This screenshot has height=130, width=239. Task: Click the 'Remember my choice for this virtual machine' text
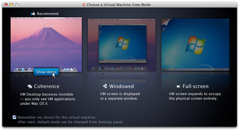pyautogui.click(x=57, y=117)
